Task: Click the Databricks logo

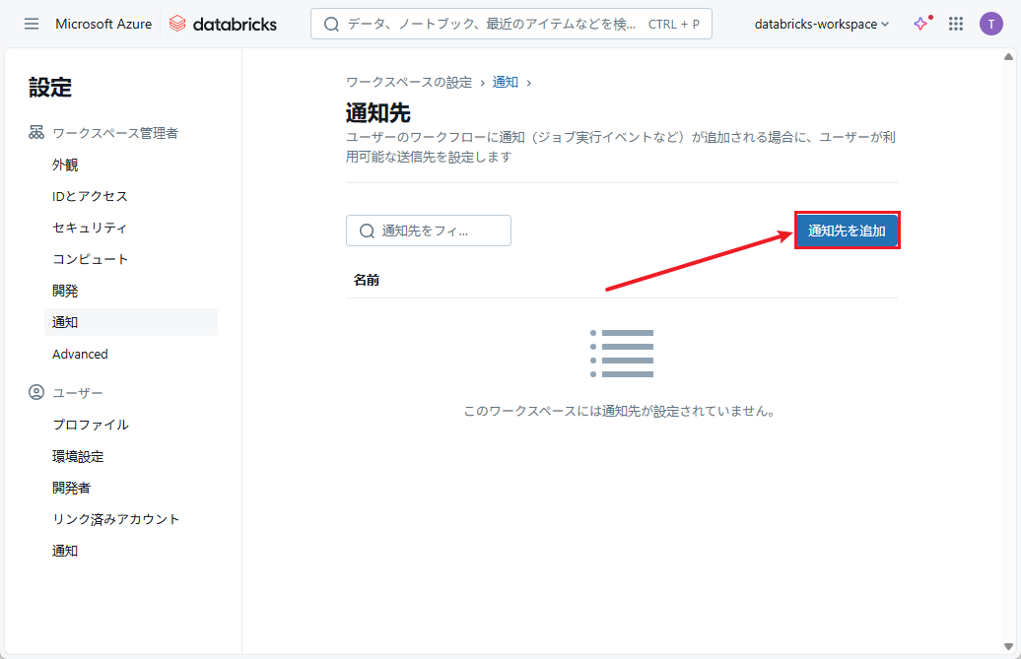Action: pos(223,24)
